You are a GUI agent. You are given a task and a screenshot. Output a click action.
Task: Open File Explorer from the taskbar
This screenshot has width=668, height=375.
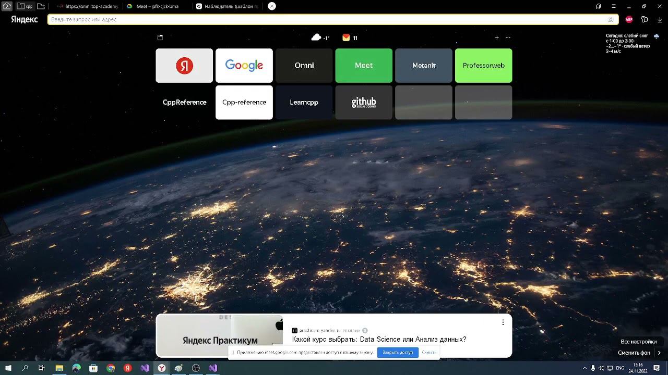pyautogui.click(x=59, y=368)
